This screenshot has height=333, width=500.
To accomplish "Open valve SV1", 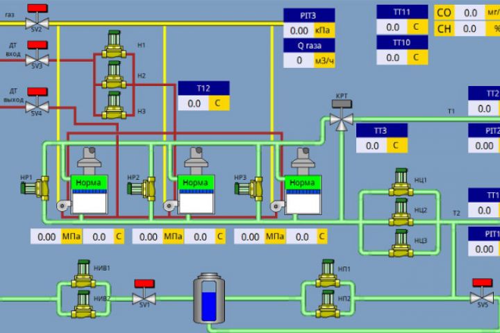I will click(x=144, y=293).
